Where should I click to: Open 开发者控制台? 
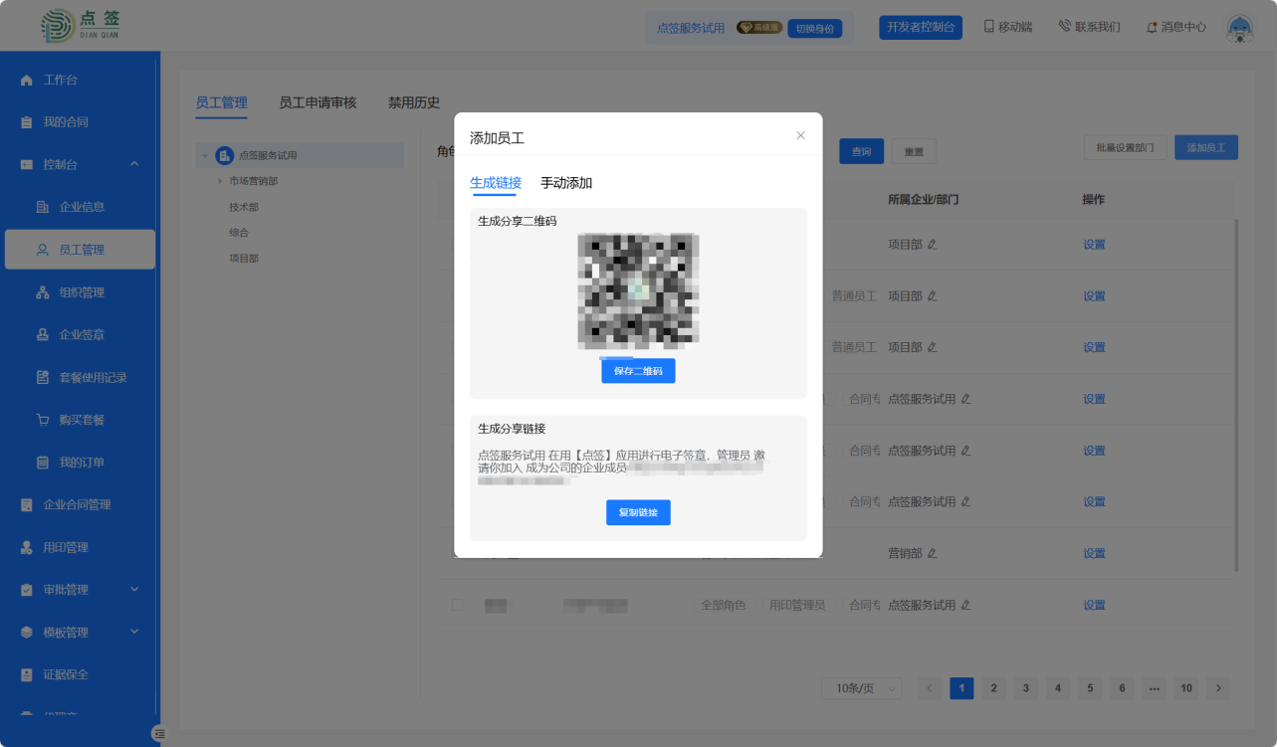tap(921, 27)
